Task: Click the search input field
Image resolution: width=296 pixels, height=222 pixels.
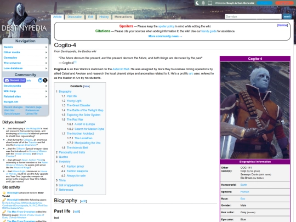Action: click(x=253, y=16)
